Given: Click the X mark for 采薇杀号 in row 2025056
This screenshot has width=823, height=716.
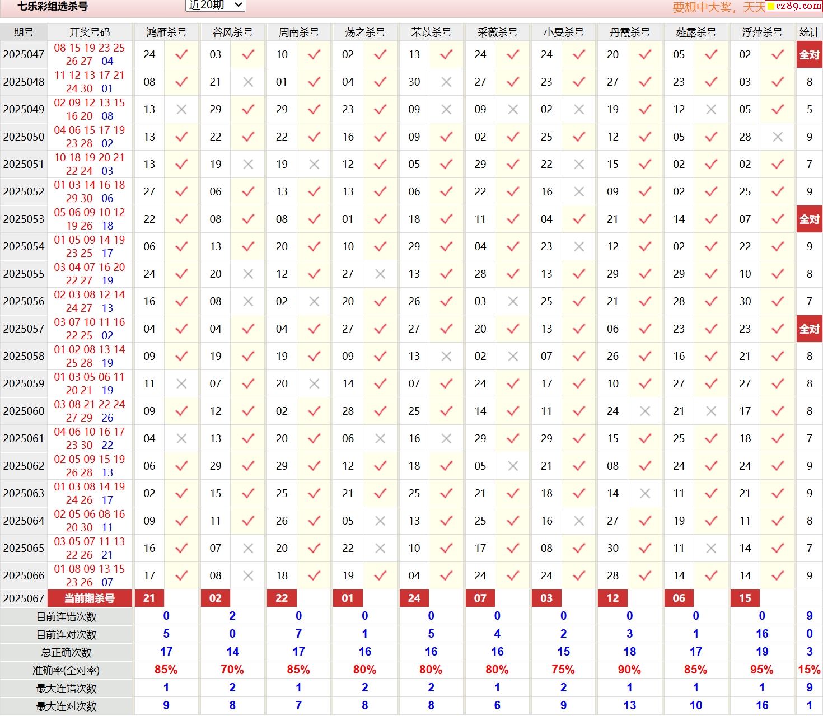Looking at the screenshot, I should (513, 302).
